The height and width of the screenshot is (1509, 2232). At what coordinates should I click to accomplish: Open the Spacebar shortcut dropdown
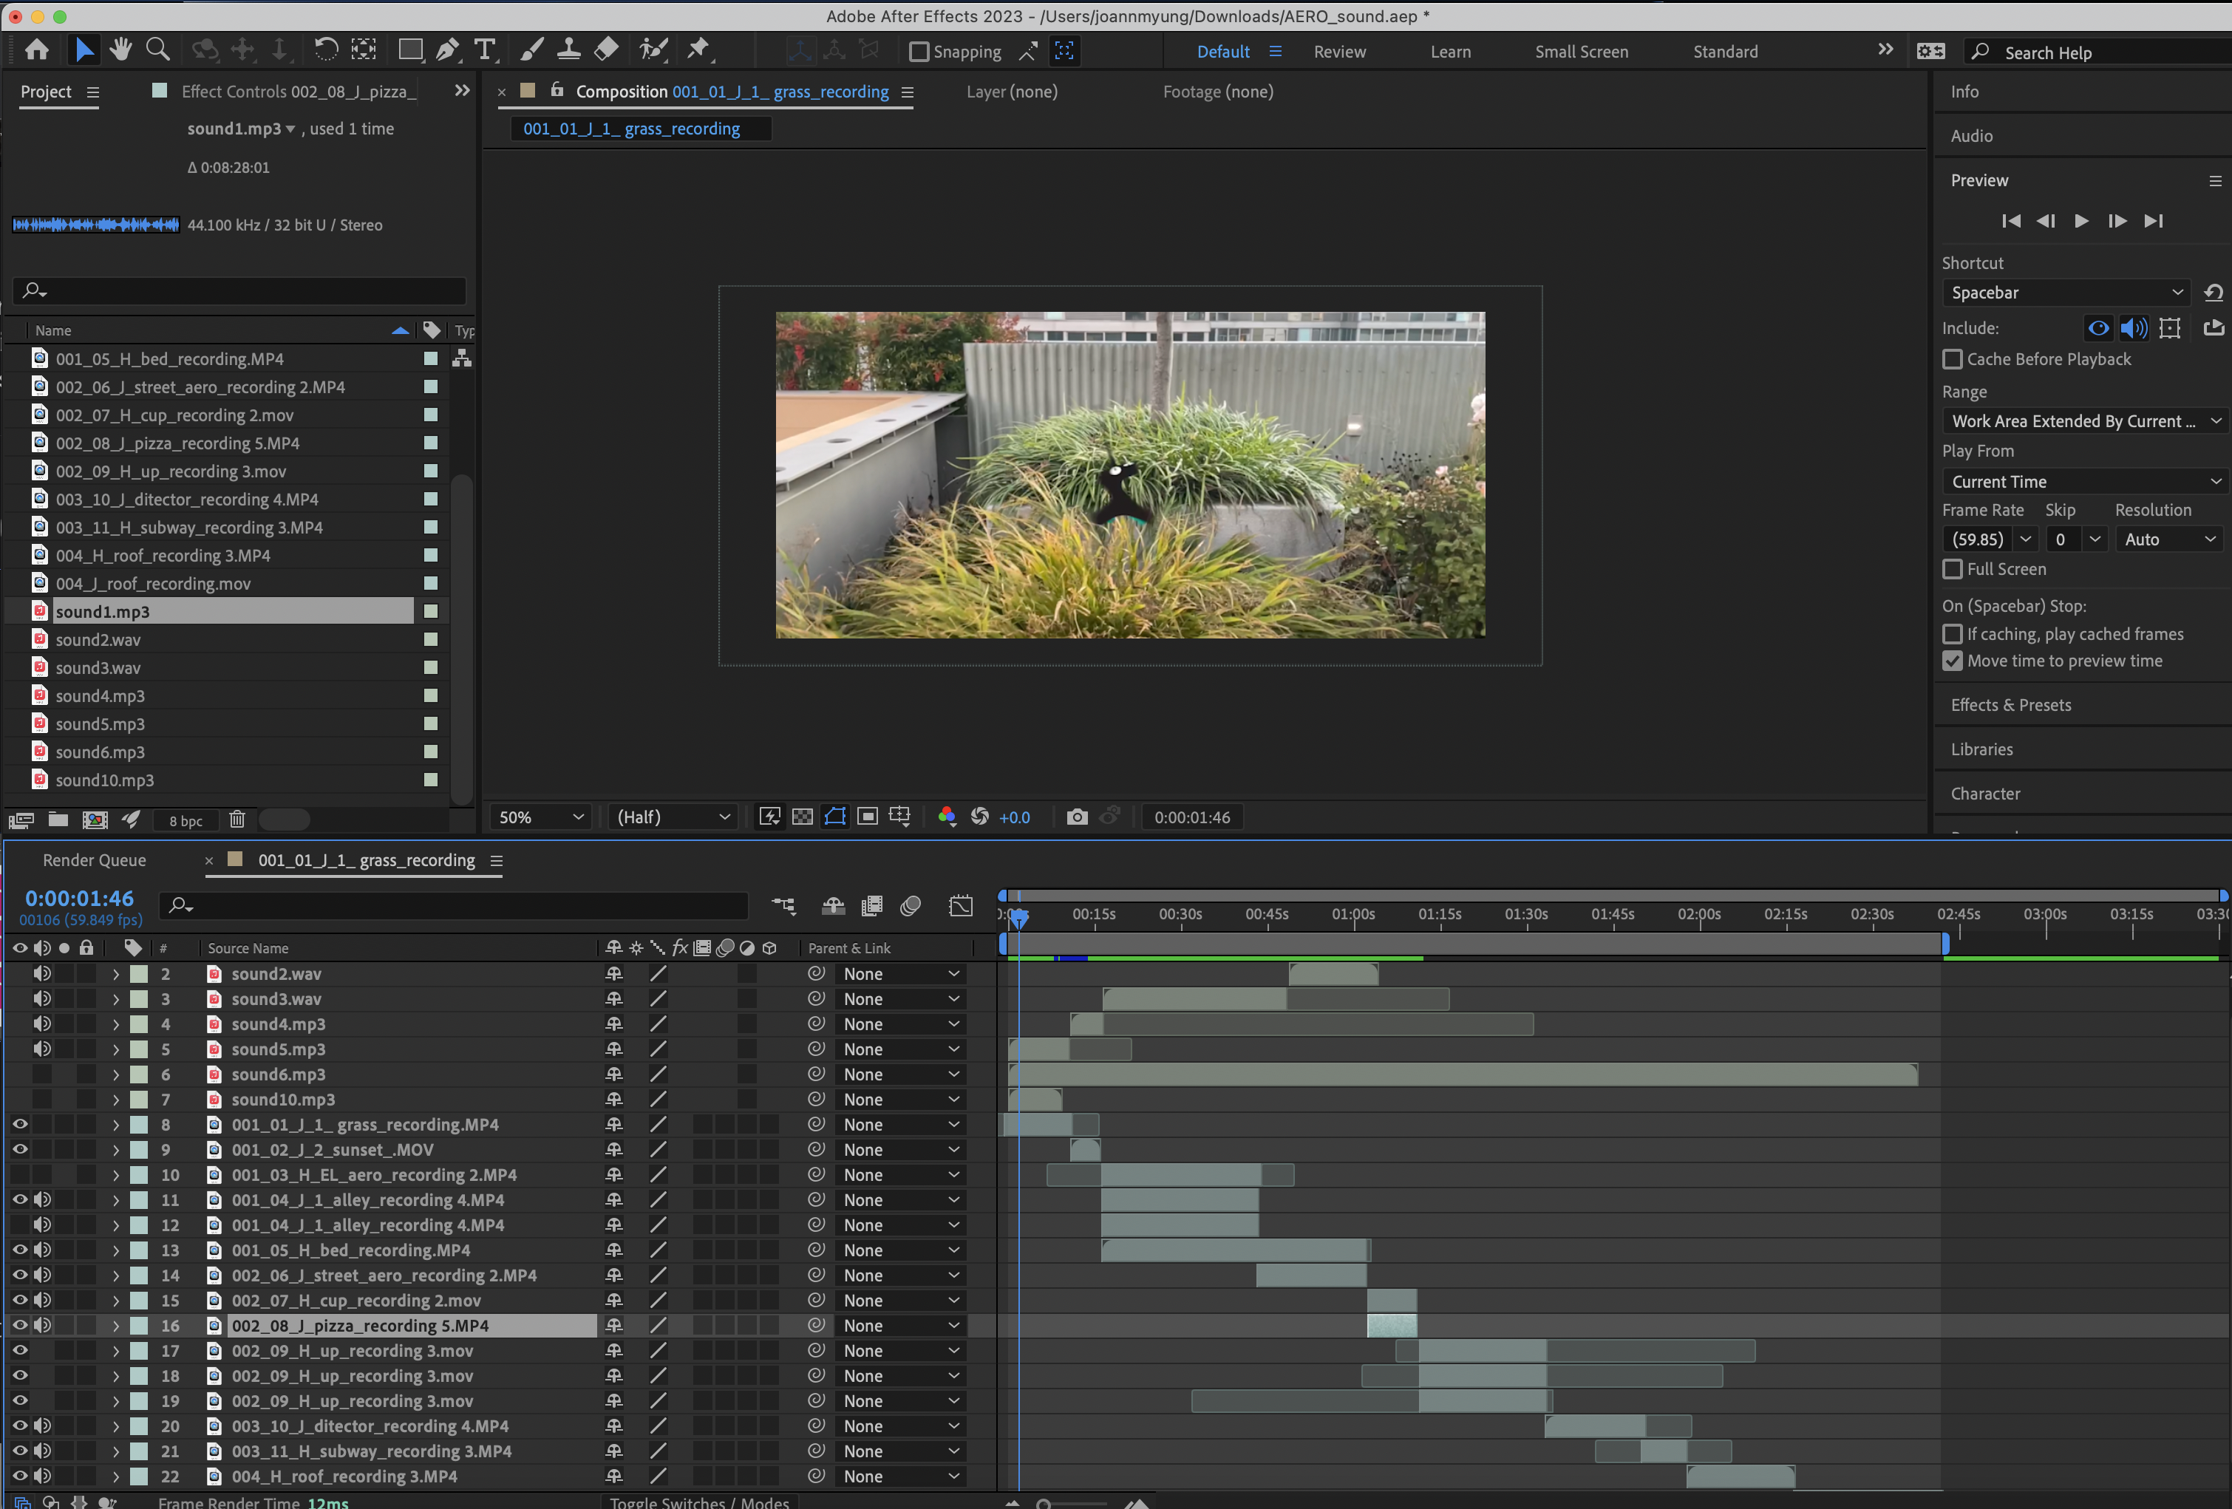point(2065,293)
